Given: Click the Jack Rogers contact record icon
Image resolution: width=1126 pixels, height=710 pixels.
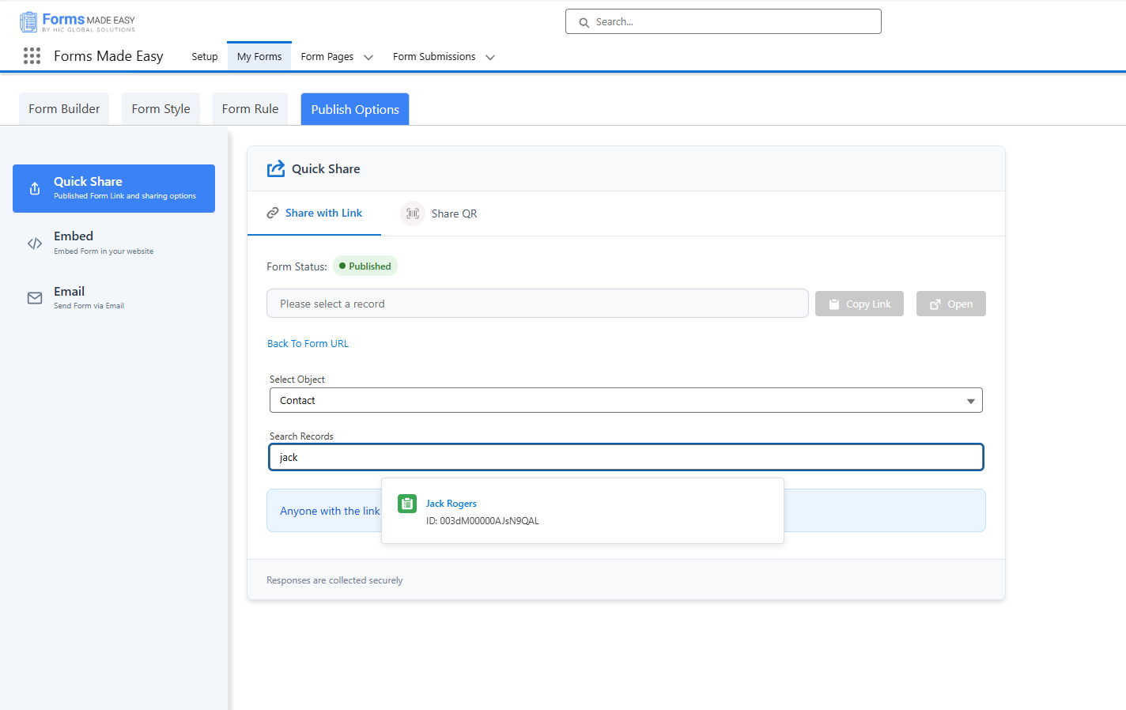Looking at the screenshot, I should (407, 504).
